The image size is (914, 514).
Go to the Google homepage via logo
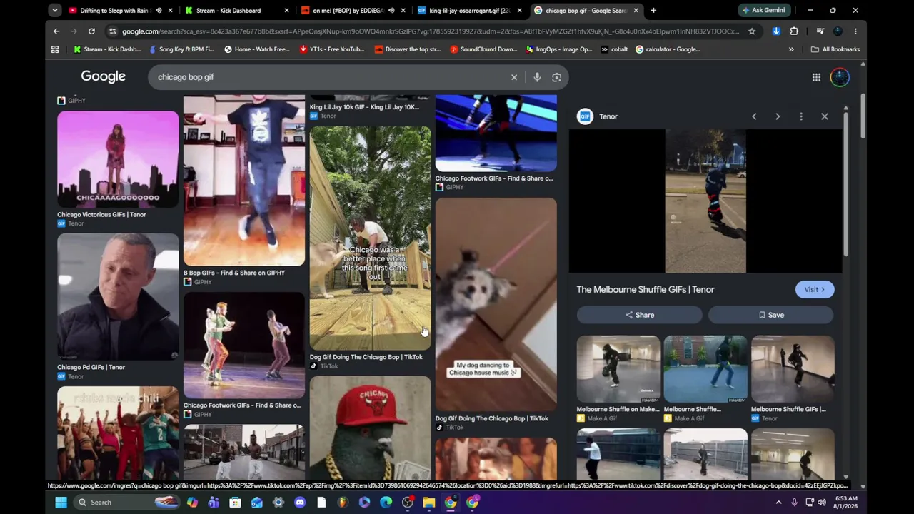click(x=103, y=76)
